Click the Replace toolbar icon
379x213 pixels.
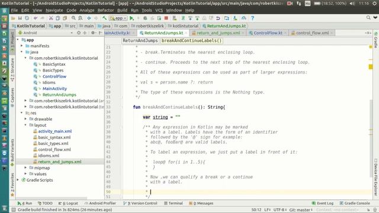(x=81, y=18)
